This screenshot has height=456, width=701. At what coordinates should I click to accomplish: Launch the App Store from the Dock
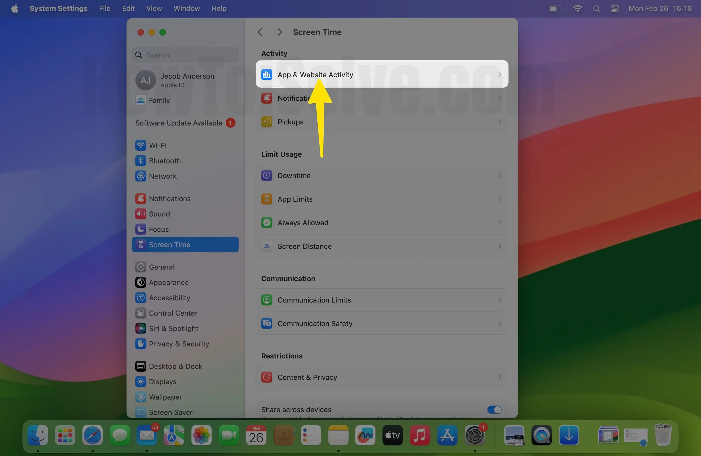pos(447,435)
